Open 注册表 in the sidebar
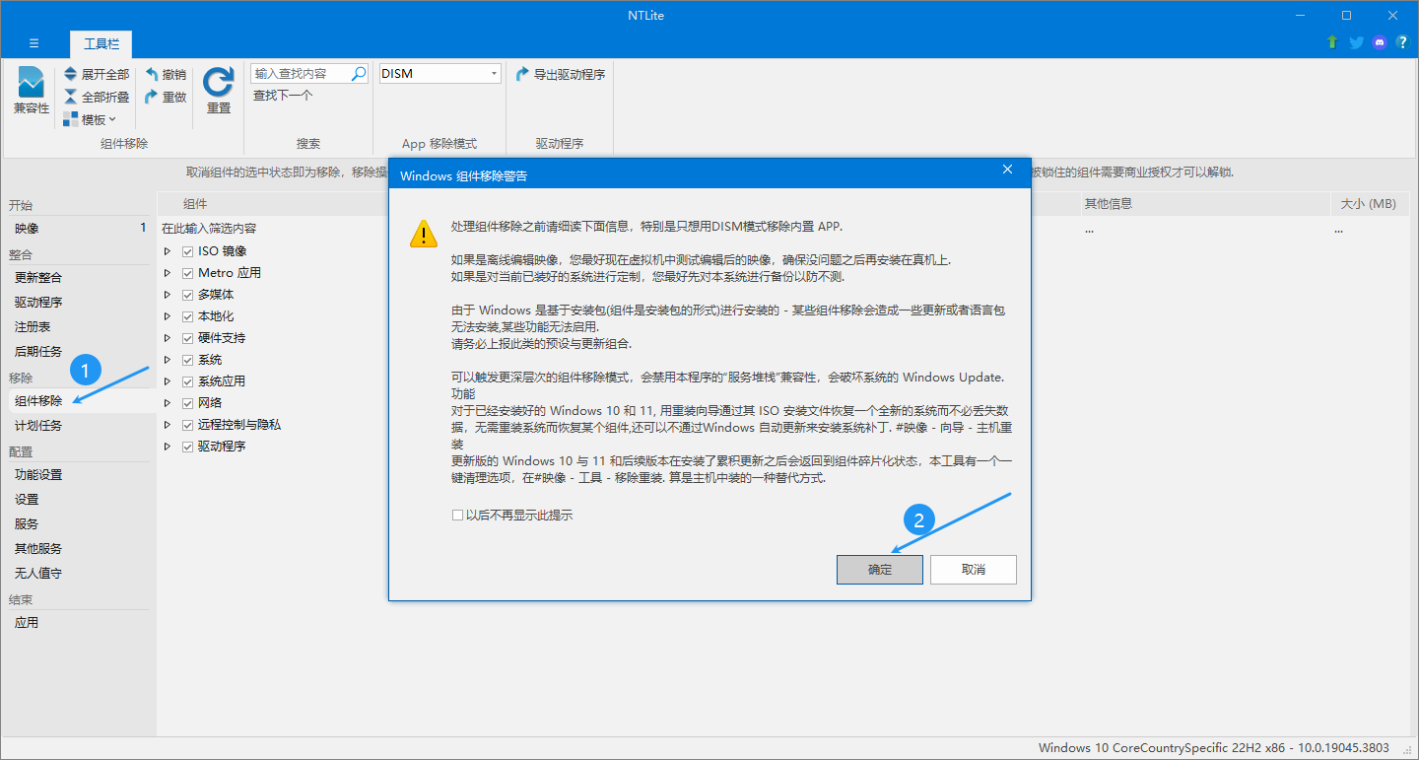 79,327
